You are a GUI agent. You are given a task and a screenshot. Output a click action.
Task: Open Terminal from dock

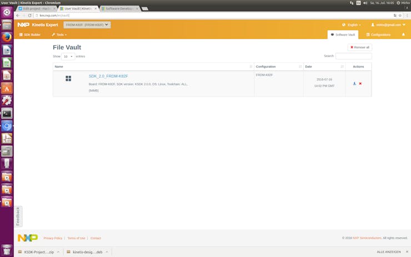(7, 113)
